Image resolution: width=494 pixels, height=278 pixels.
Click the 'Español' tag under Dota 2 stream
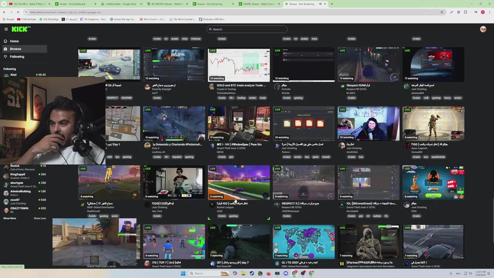[177, 157]
